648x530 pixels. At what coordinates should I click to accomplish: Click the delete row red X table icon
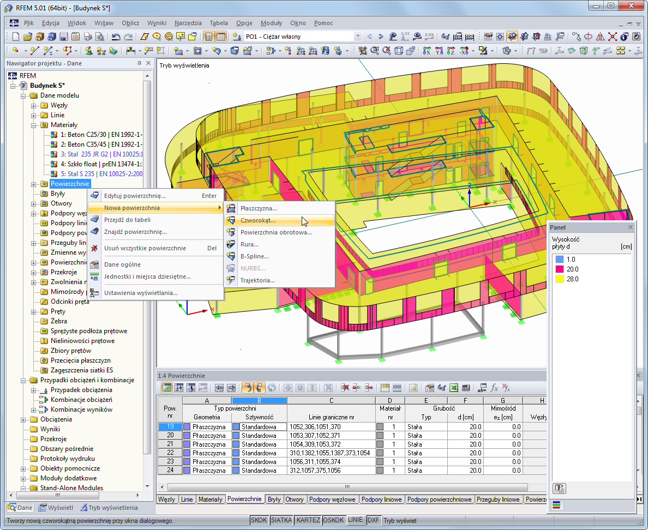tap(344, 388)
